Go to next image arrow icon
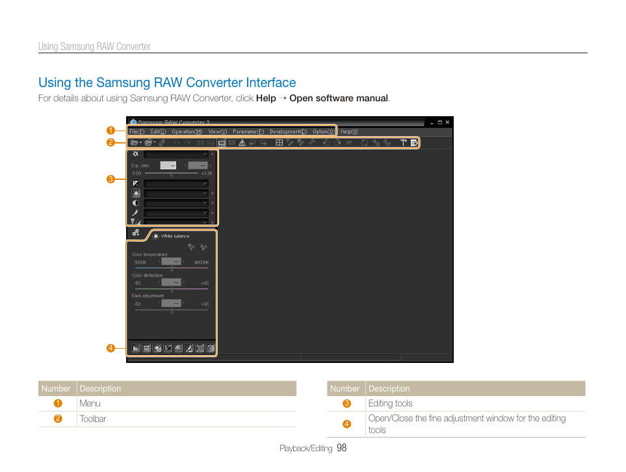The height and width of the screenshot is (472, 626). pos(263,143)
